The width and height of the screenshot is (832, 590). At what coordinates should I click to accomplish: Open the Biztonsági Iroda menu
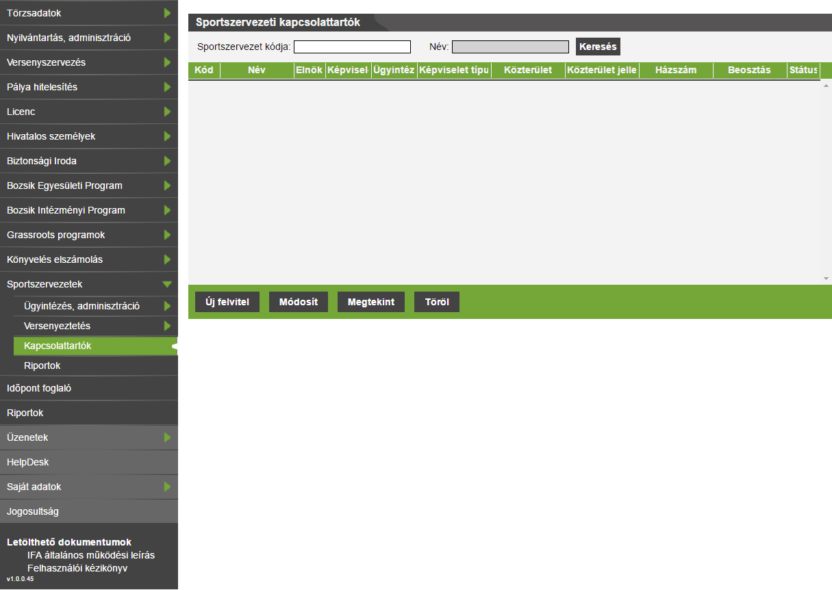89,161
